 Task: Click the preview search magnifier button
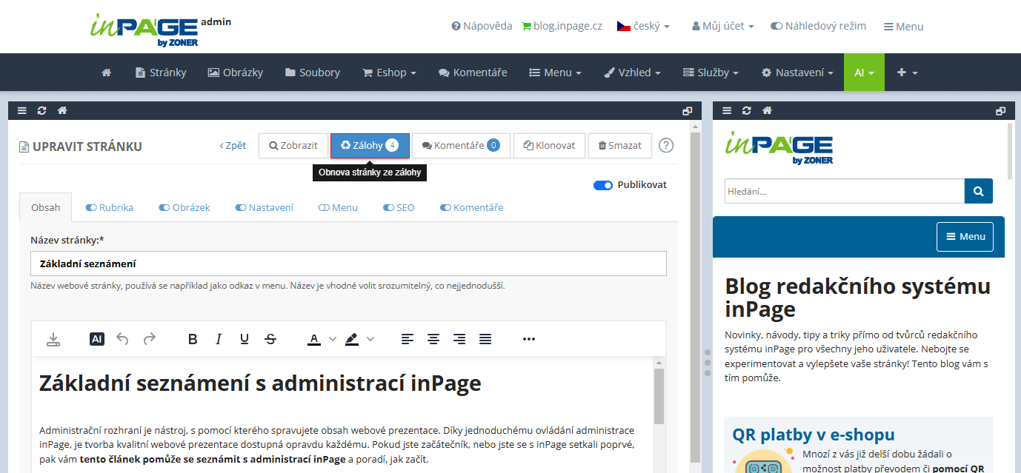coord(979,191)
